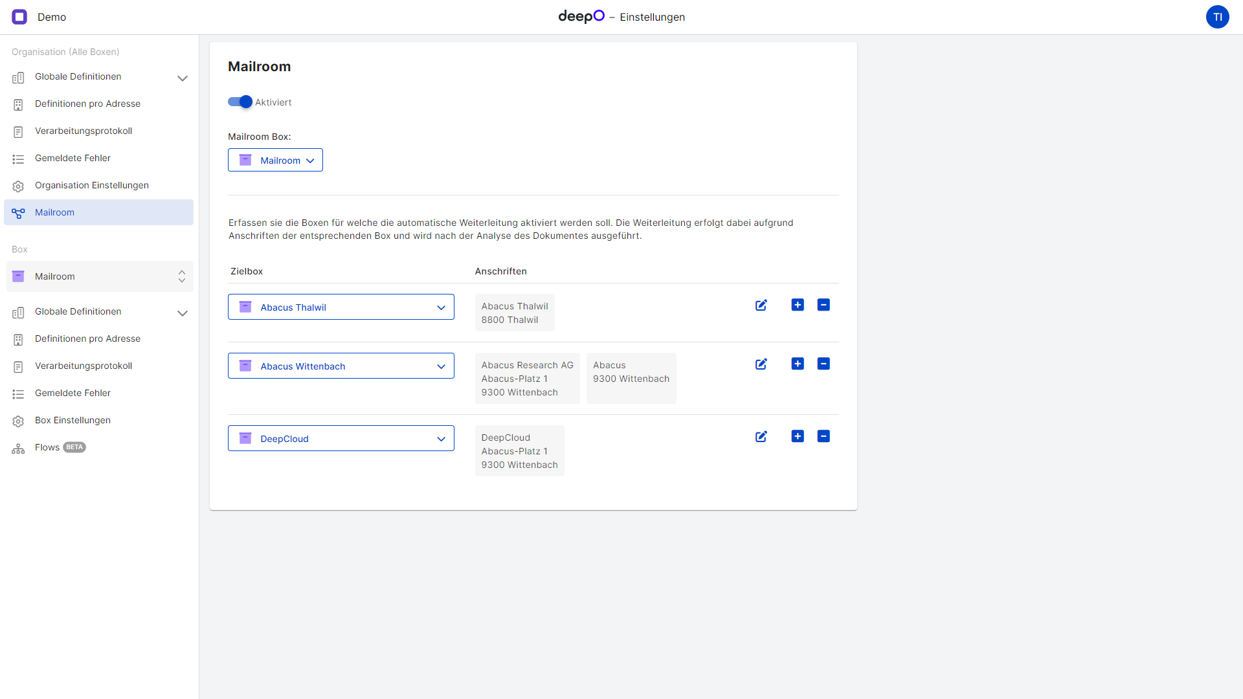The height and width of the screenshot is (699, 1243).
Task: Open Organisation Einstellungen via gear icon
Action: tap(18, 185)
